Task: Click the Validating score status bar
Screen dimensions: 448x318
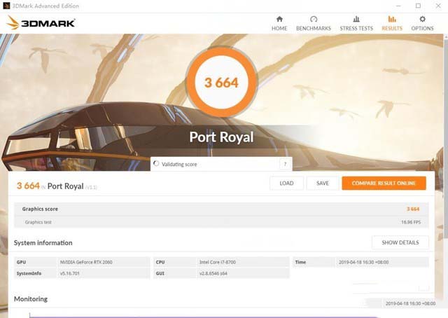Action: (221, 164)
